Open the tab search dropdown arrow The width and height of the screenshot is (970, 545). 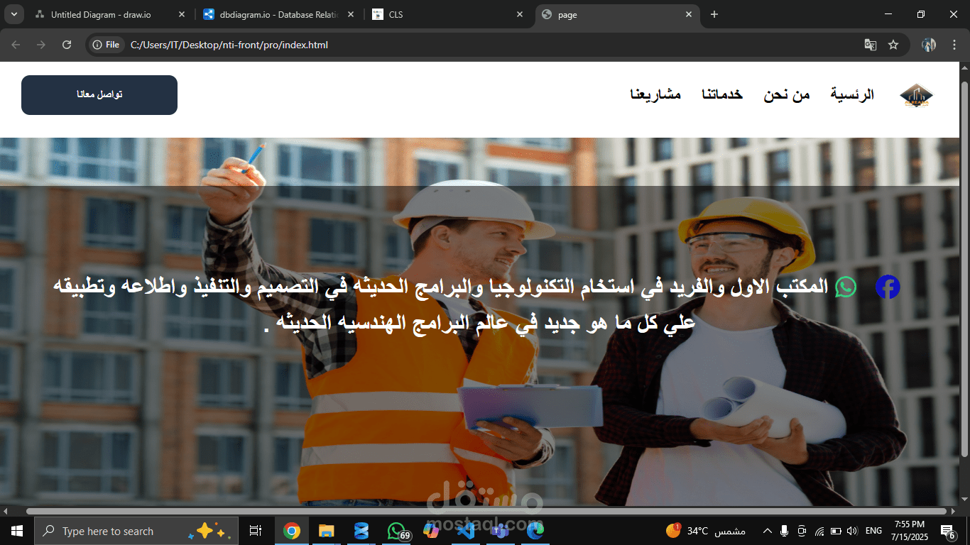coord(13,14)
